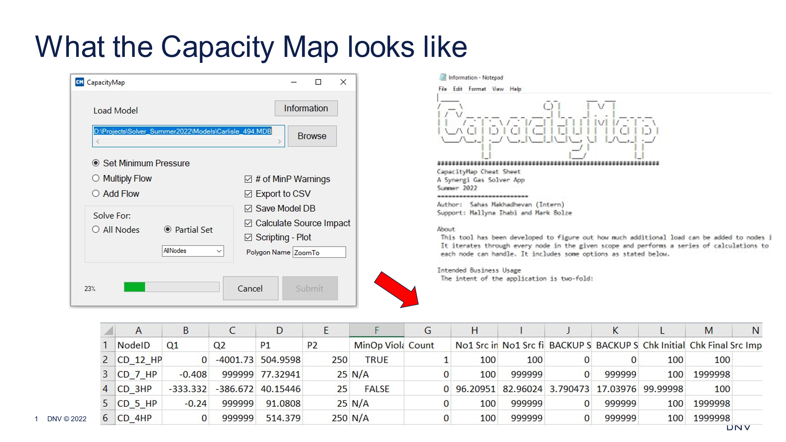Select Add Flow radio button
786x442 pixels.
click(96, 193)
